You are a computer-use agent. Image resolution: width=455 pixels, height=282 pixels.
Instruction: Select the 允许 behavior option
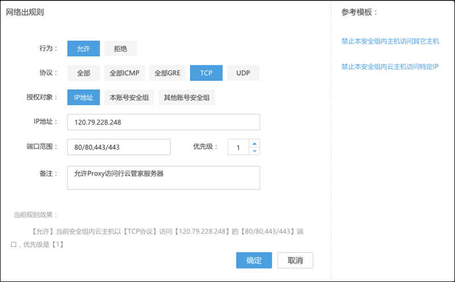(x=83, y=49)
